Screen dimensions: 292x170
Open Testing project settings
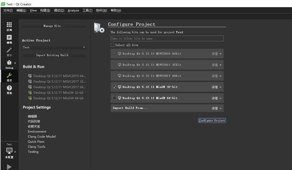(x=33, y=152)
